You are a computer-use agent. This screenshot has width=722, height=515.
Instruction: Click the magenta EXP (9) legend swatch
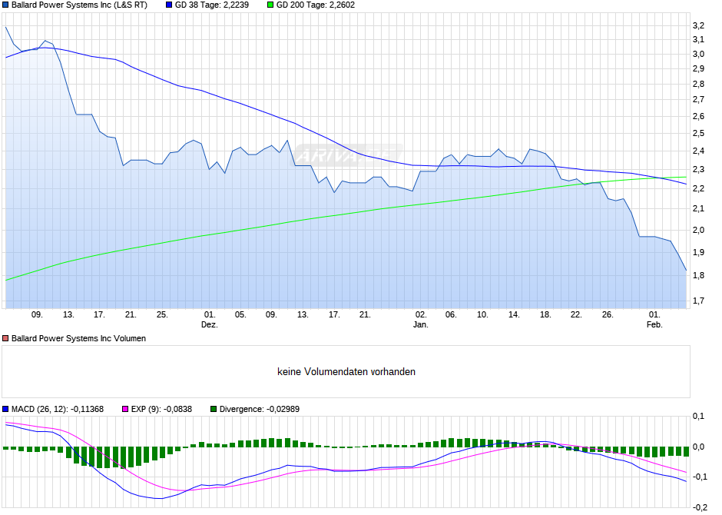[125, 409]
